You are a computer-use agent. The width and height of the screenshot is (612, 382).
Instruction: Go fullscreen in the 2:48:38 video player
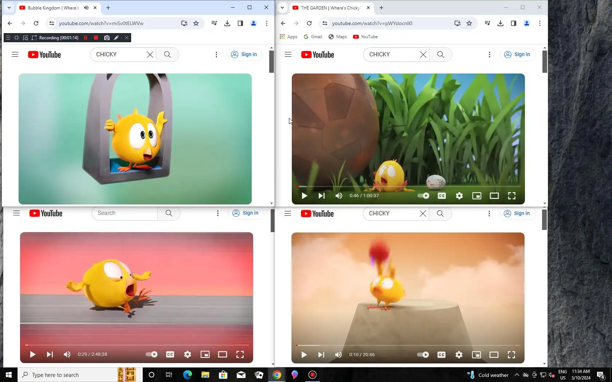[240, 354]
